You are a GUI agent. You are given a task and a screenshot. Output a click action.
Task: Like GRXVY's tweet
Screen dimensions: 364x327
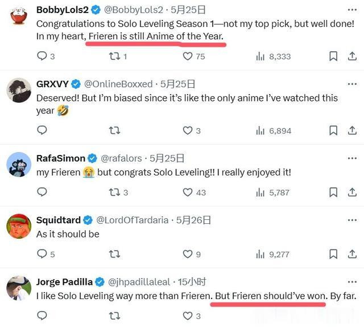click(x=188, y=130)
